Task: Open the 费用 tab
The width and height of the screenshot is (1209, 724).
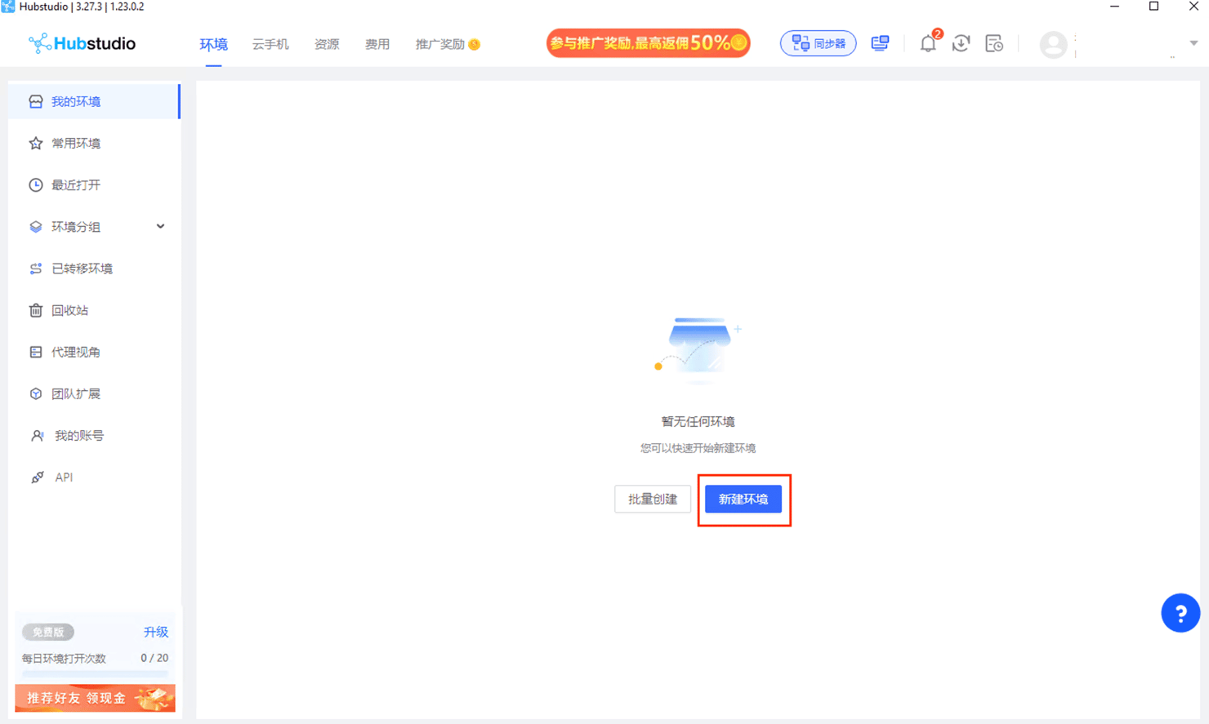Action: pos(377,44)
